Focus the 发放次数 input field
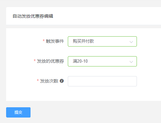The image size is (161, 123). (102, 81)
